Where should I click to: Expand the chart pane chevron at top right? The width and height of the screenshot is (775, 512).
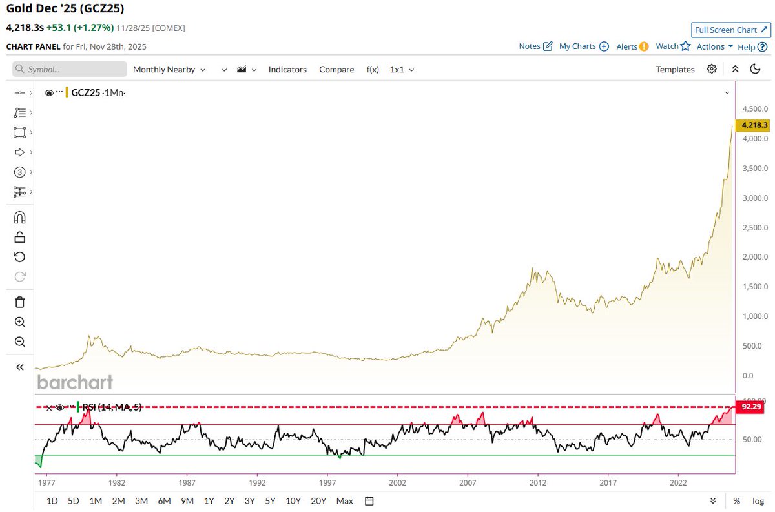728,93
